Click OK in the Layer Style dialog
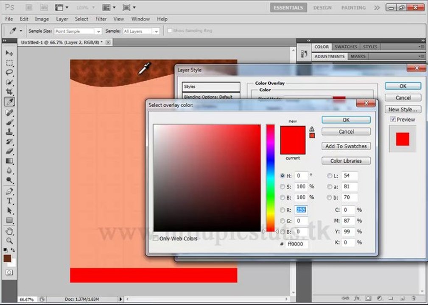Screen dimensions: 428x305 (403, 86)
